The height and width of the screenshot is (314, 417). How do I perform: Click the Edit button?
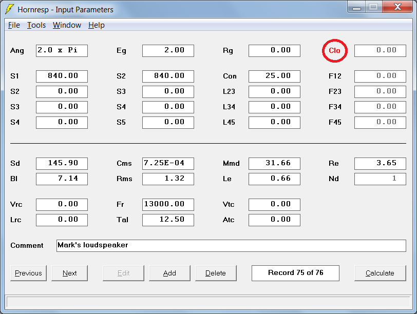(x=123, y=273)
